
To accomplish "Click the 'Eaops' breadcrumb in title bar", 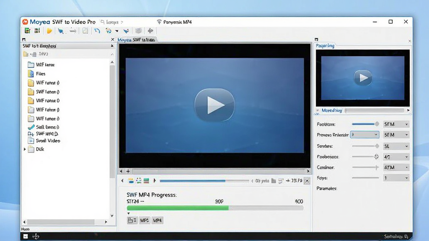I will click(x=111, y=22).
